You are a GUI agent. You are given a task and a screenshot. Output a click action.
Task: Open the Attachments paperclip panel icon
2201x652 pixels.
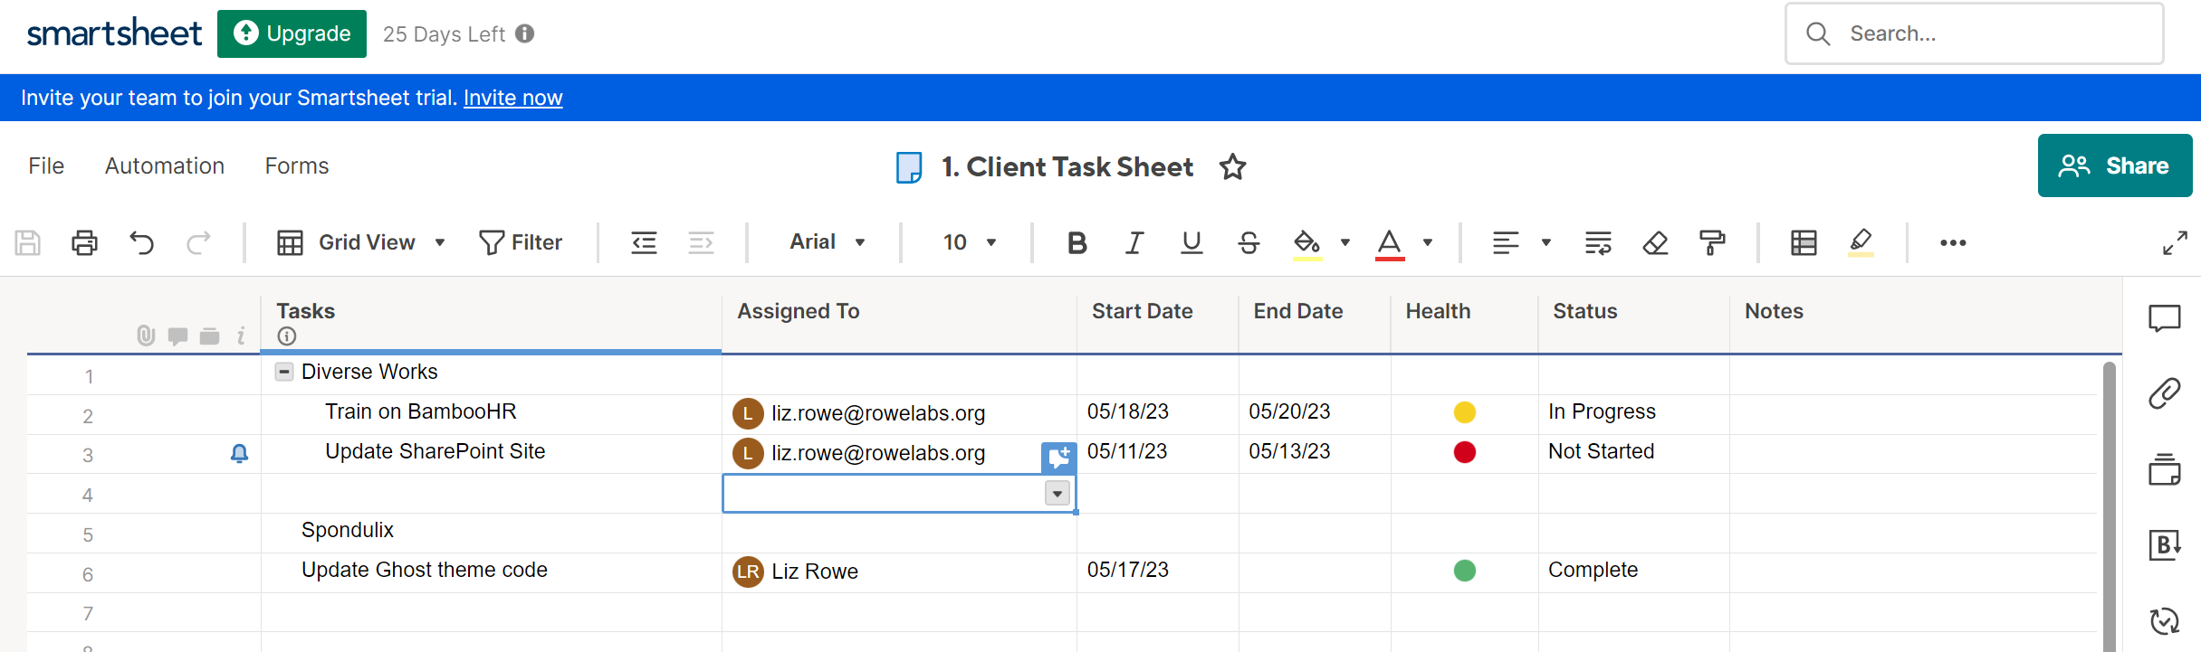[x=2165, y=393]
